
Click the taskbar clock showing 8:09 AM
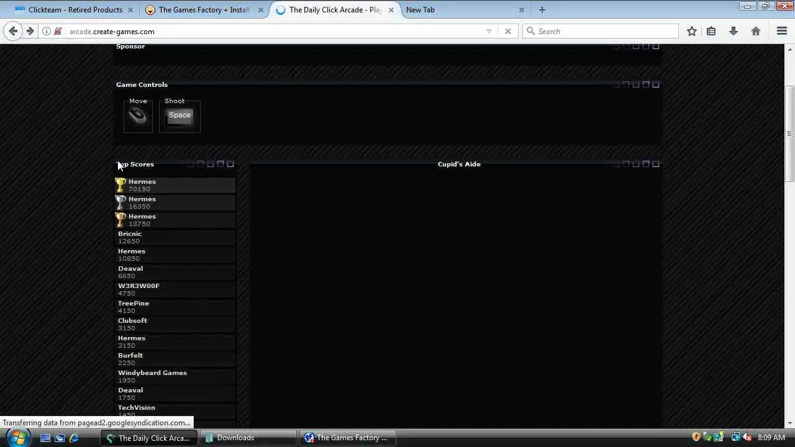pos(771,438)
